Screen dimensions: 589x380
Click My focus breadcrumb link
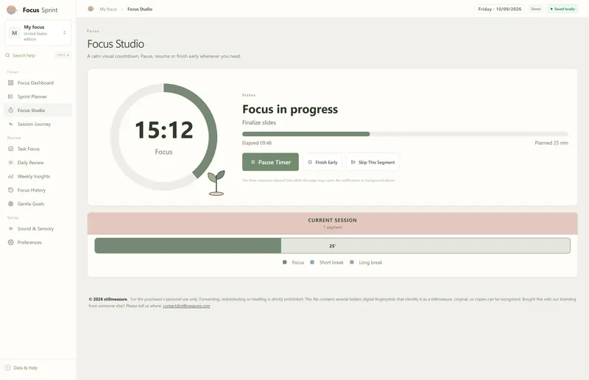(x=108, y=9)
